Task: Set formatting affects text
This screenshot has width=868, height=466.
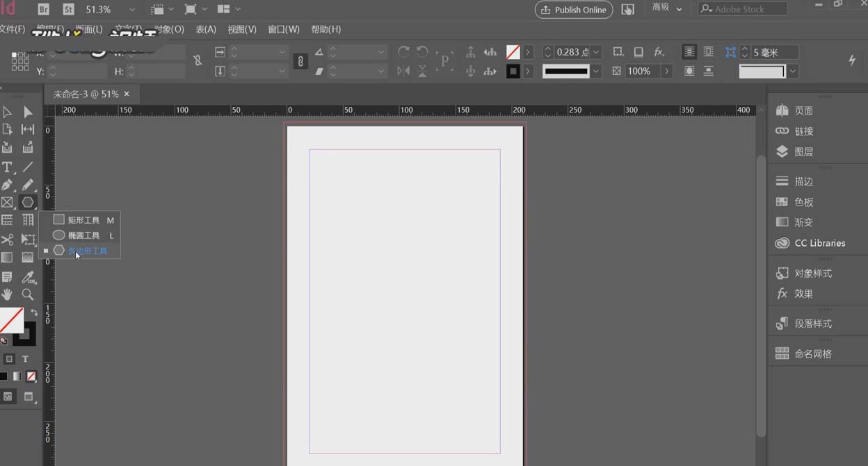Action: tap(25, 359)
